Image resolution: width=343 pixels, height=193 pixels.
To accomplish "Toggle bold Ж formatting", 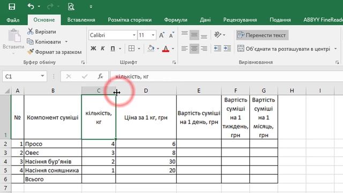I will (x=93, y=48).
